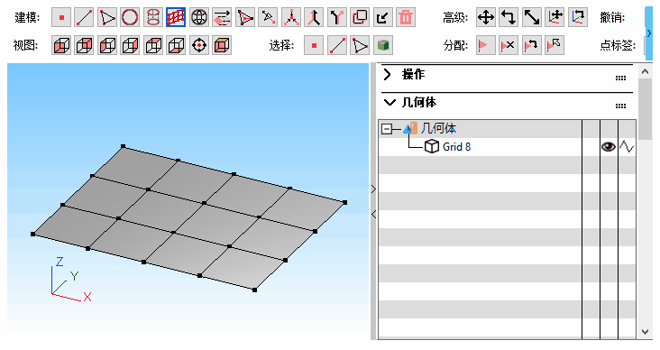The height and width of the screenshot is (350, 660).
Task: Toggle the wireframe curve icon for Grid 8
Action: click(627, 146)
